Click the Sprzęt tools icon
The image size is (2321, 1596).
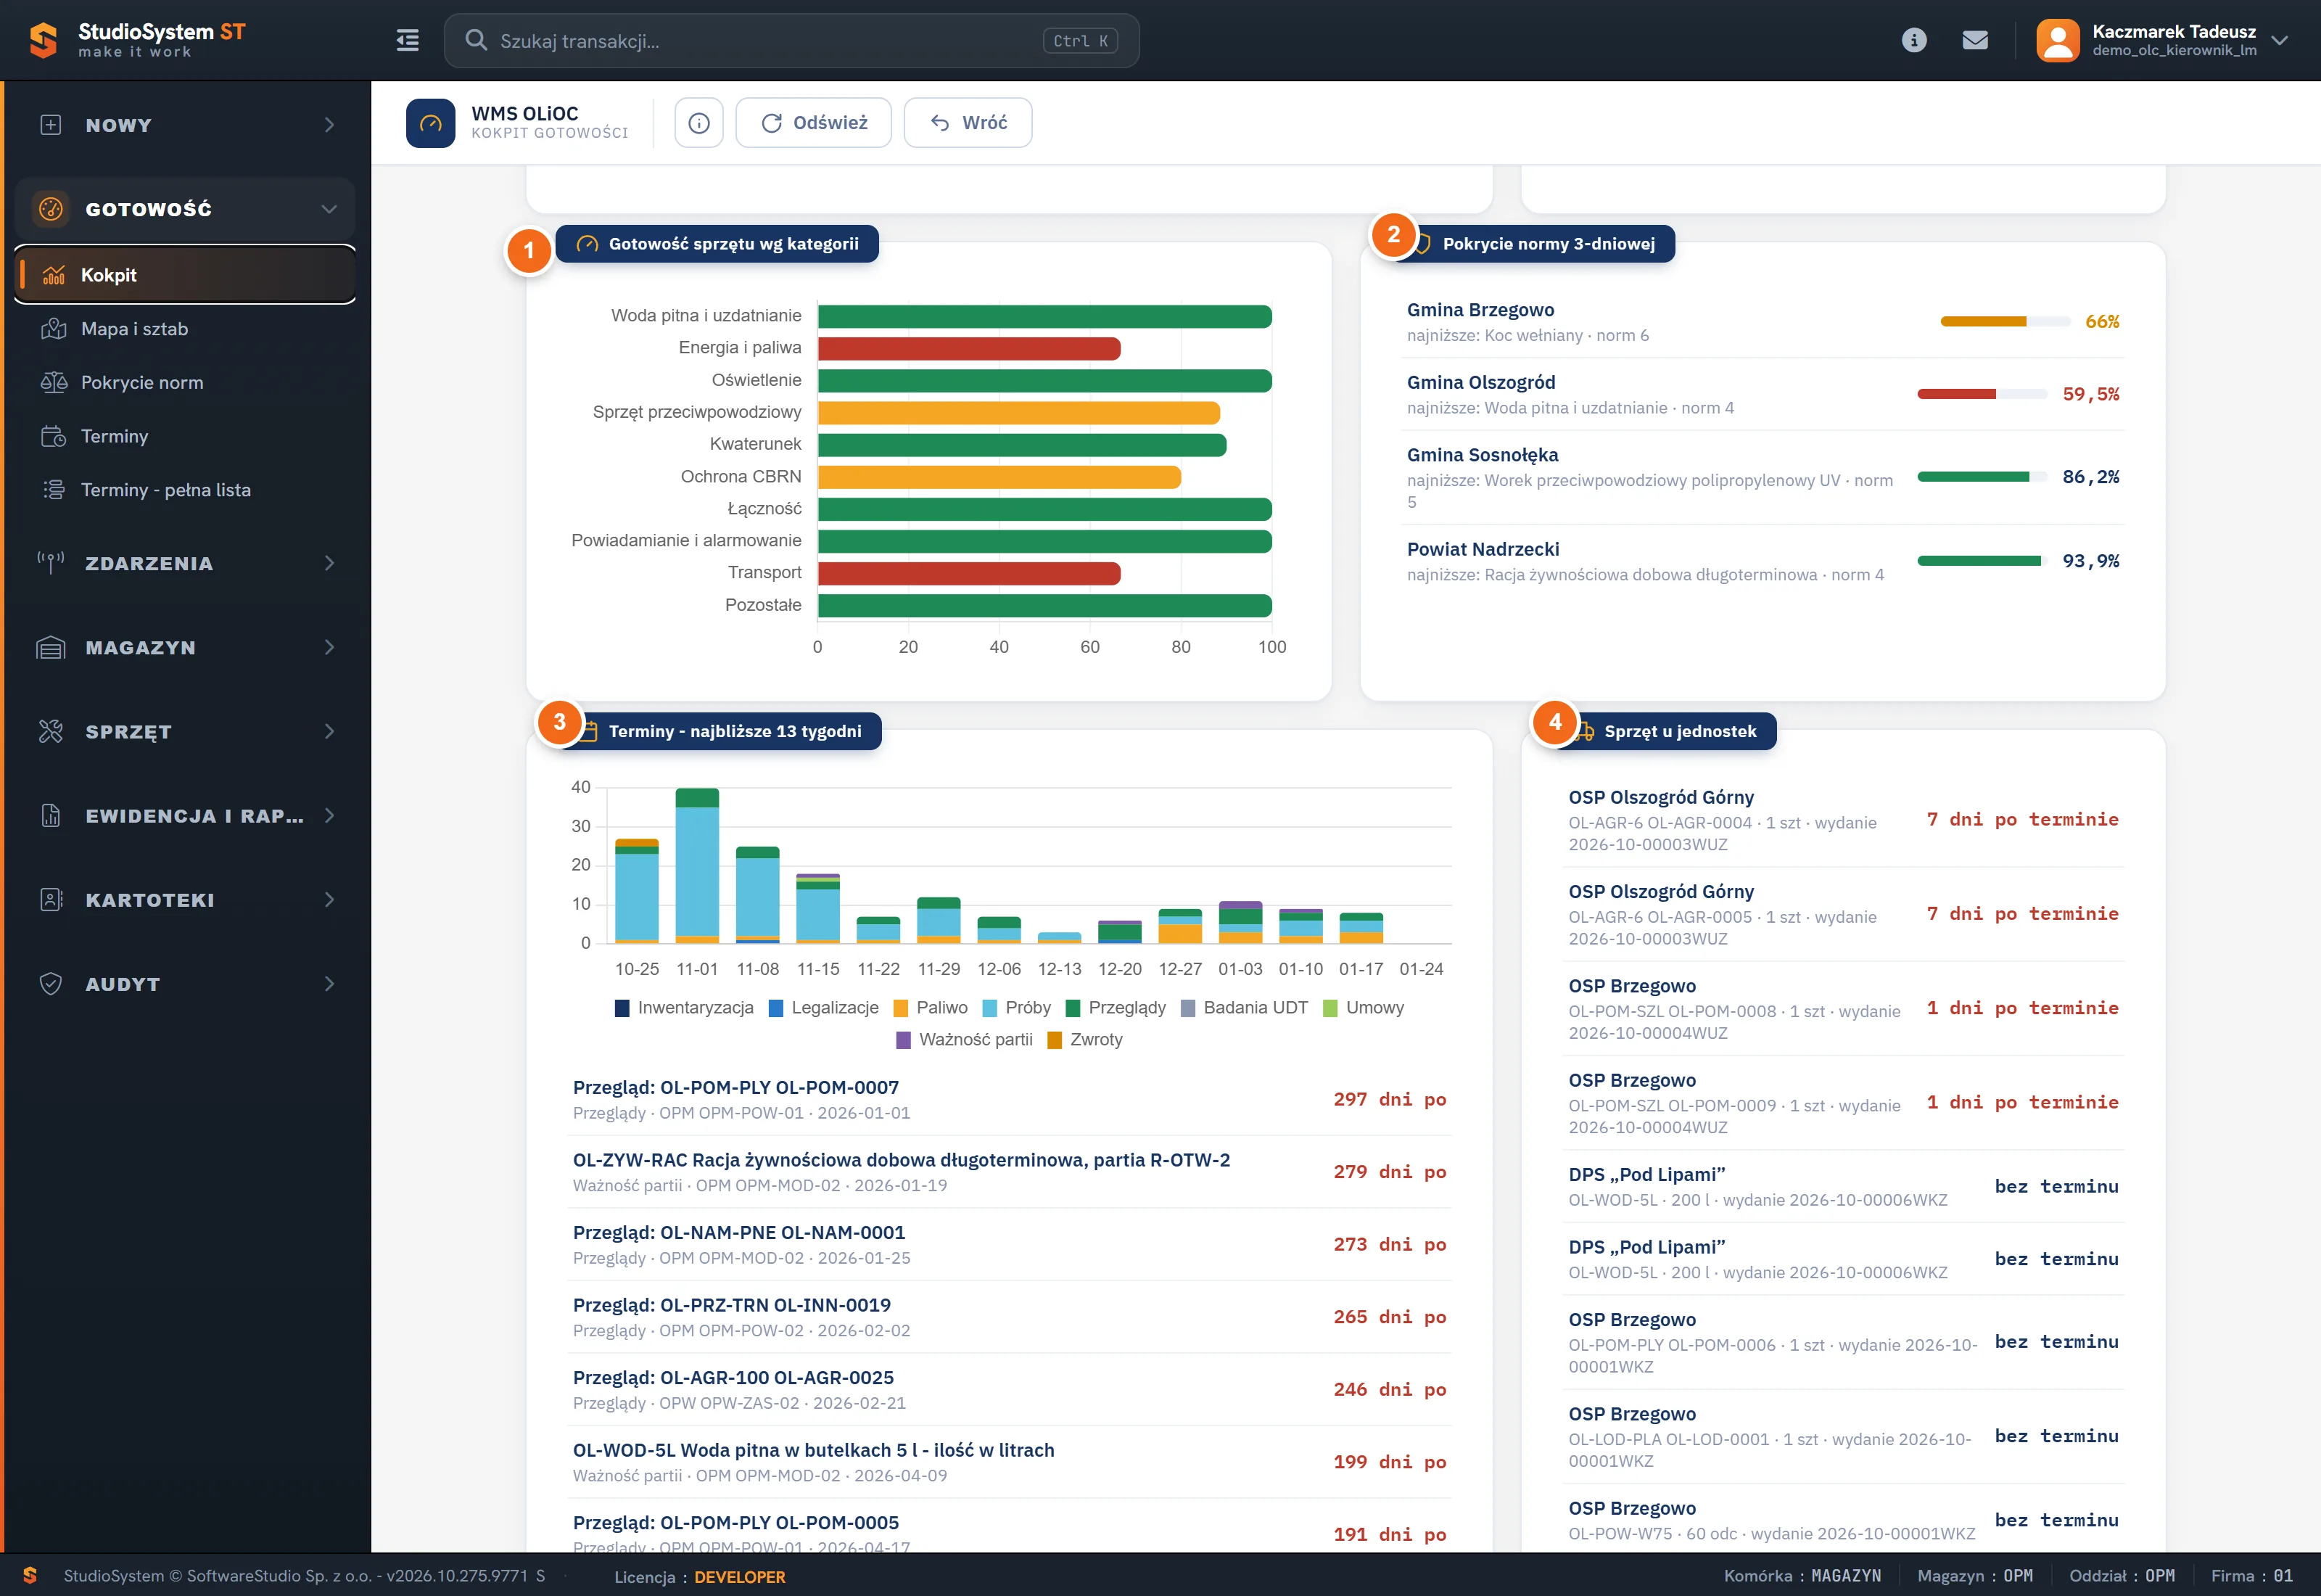tap(51, 732)
